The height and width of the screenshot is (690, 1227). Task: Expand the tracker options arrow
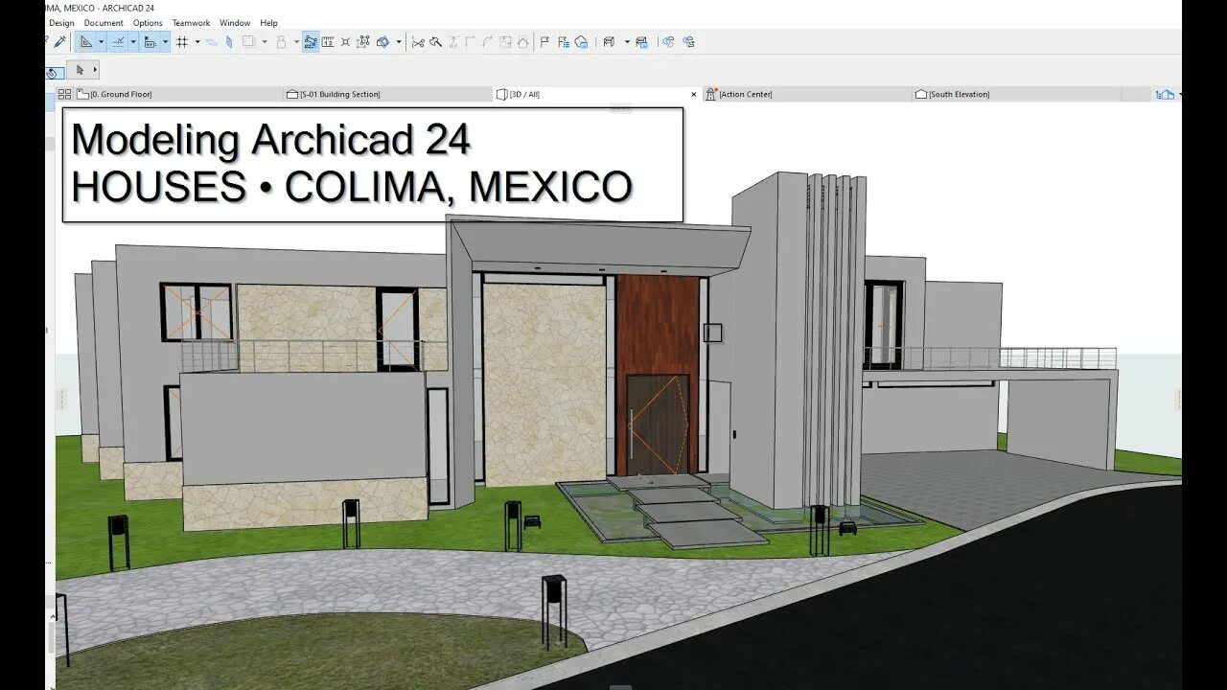pos(166,41)
